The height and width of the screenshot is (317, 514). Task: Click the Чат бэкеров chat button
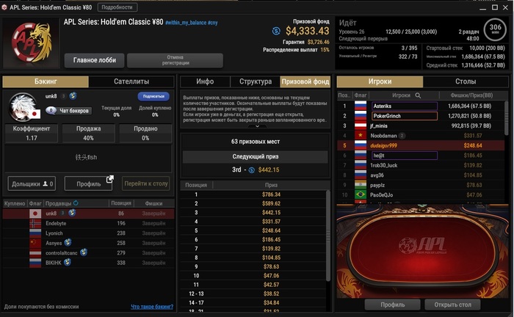68,111
